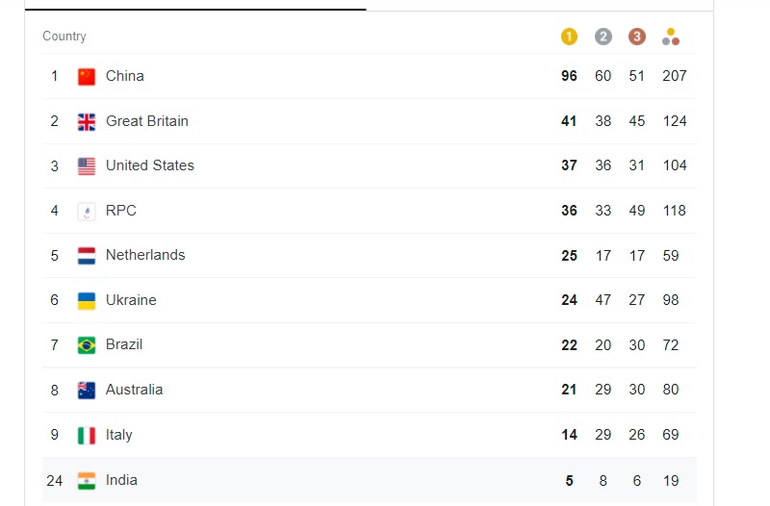Click the bronze medal column icon
Image resolution: width=770 pixels, height=506 pixels.
click(x=636, y=37)
